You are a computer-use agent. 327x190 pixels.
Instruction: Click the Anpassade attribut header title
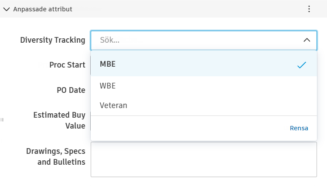[x=43, y=9]
